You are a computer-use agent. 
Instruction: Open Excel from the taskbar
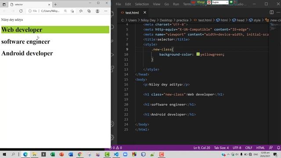[x=53, y=154]
